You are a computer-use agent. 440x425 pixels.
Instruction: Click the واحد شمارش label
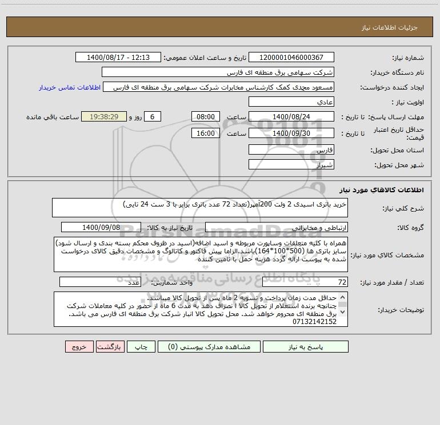click(x=172, y=282)
